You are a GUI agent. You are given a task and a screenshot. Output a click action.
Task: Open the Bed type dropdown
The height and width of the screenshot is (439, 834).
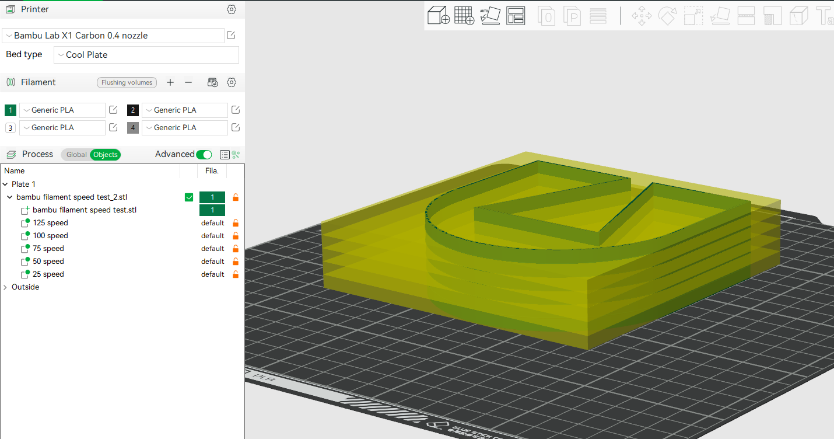[146, 54]
